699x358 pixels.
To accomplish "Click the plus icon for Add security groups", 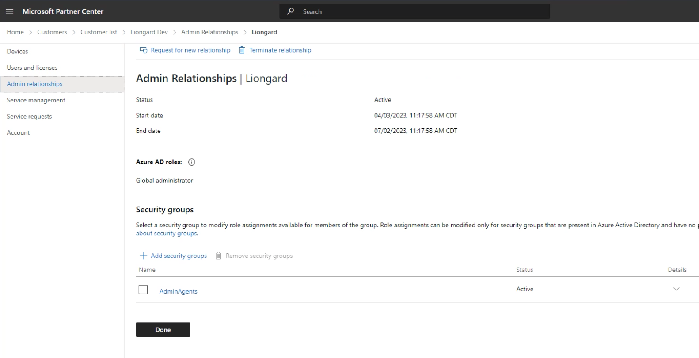I will 143,256.
